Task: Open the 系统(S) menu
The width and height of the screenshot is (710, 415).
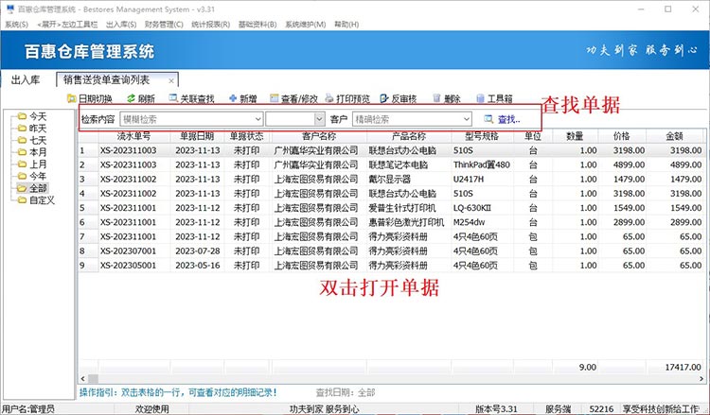Action: [17, 25]
